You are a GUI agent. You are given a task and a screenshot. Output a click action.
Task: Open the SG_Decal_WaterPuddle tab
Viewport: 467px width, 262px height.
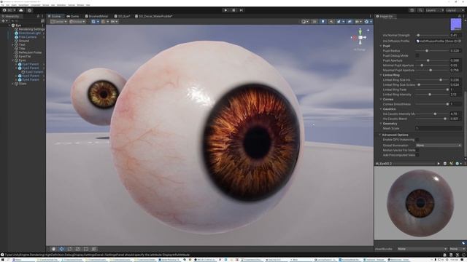[x=154, y=16]
